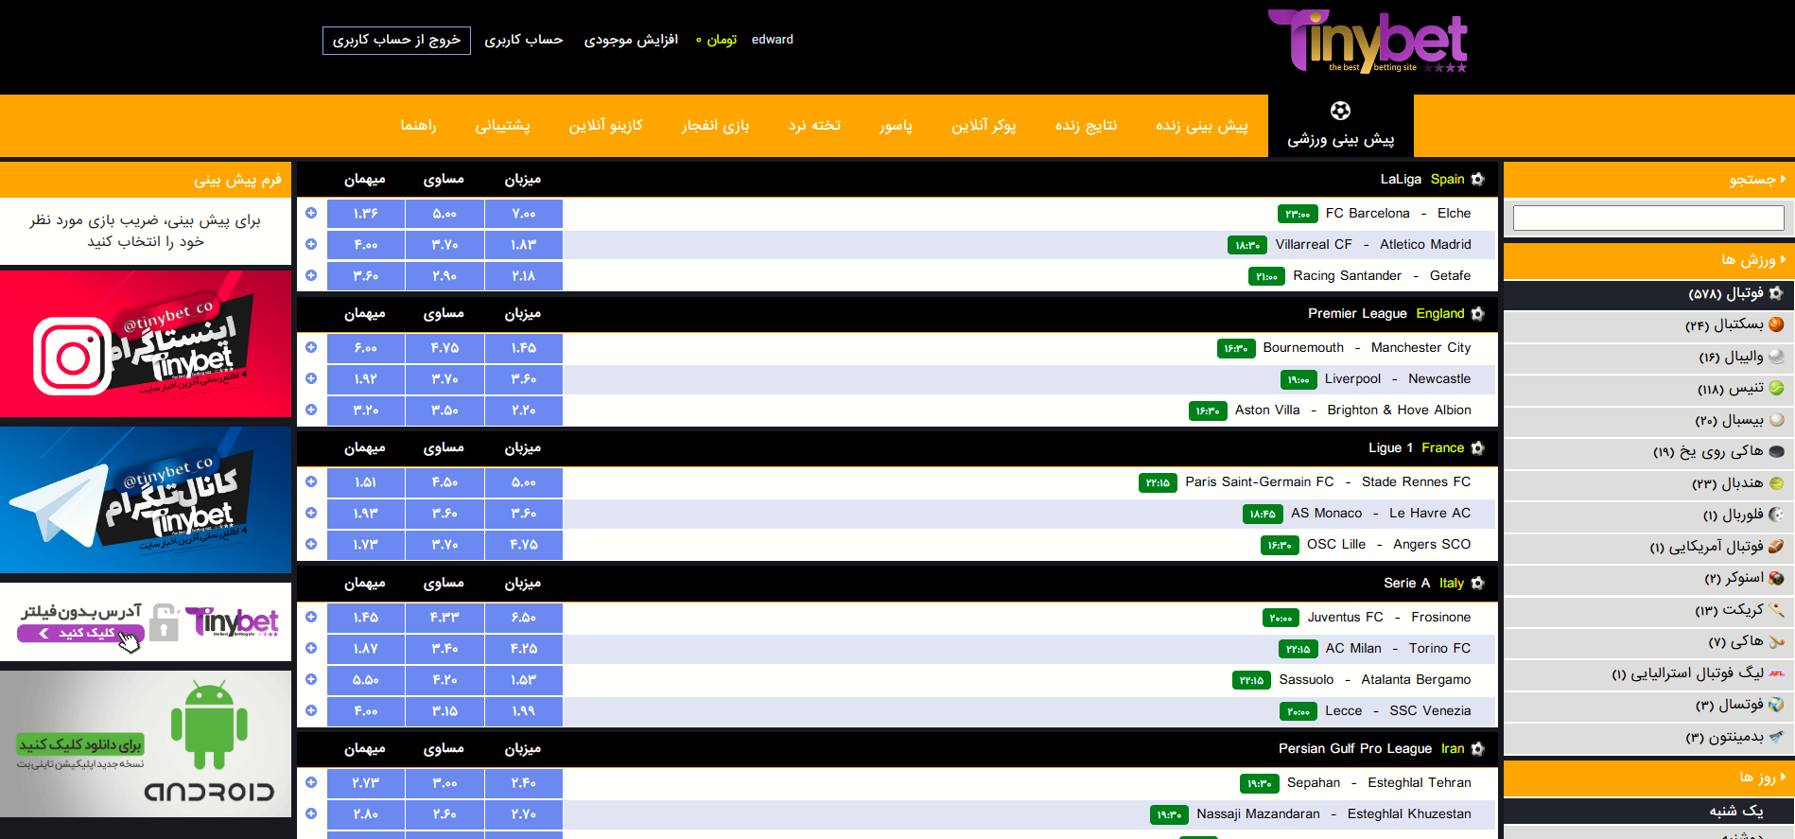Image resolution: width=1795 pixels, height=839 pixels.
Task: Open the Android app download banner
Action: [x=146, y=743]
